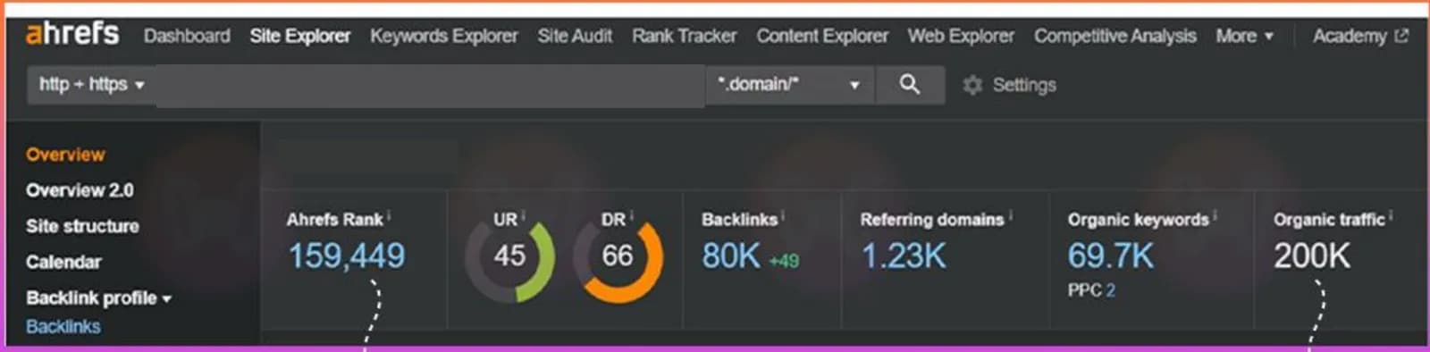Open Web Explorer
1430x352 pixels.
(x=961, y=36)
